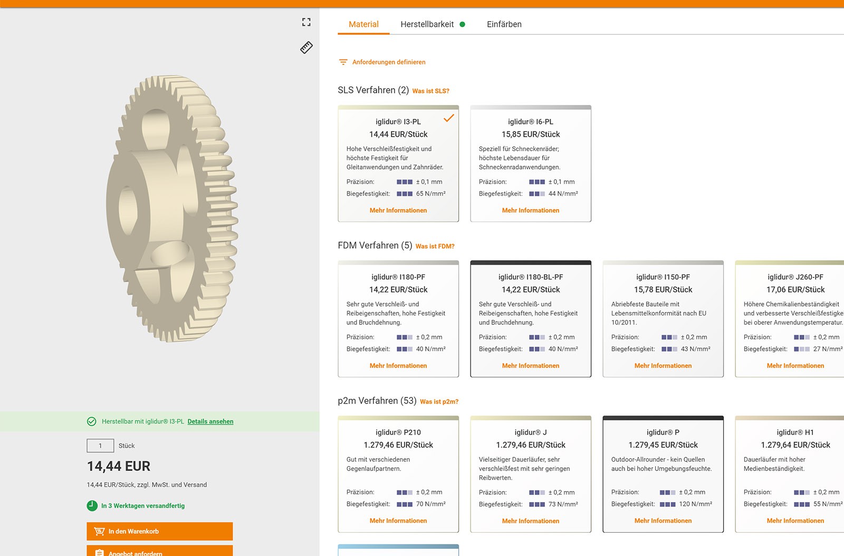Choose the iglidur I150-PF material title
The image size is (844, 556).
[663, 277]
